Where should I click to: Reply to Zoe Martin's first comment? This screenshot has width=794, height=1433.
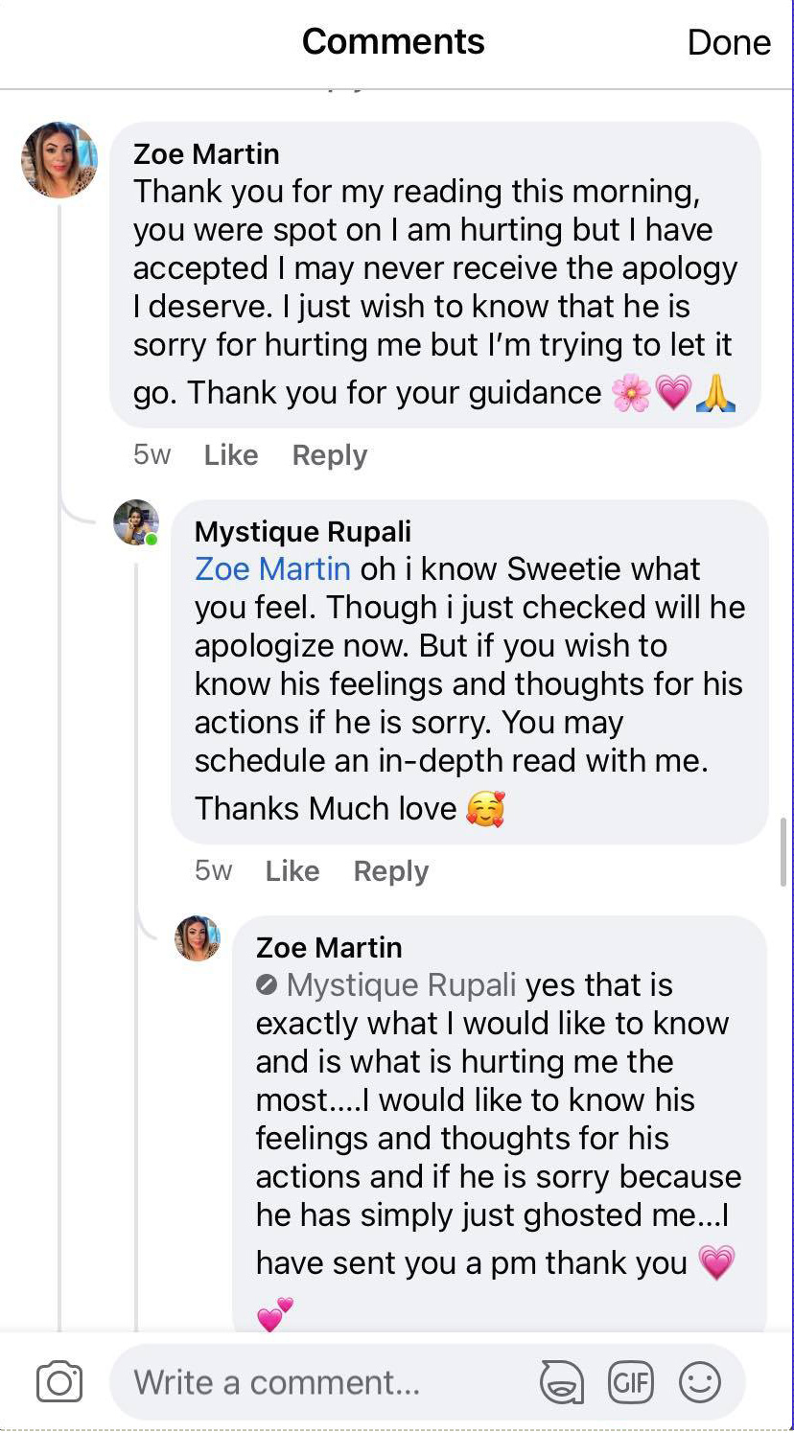click(329, 455)
